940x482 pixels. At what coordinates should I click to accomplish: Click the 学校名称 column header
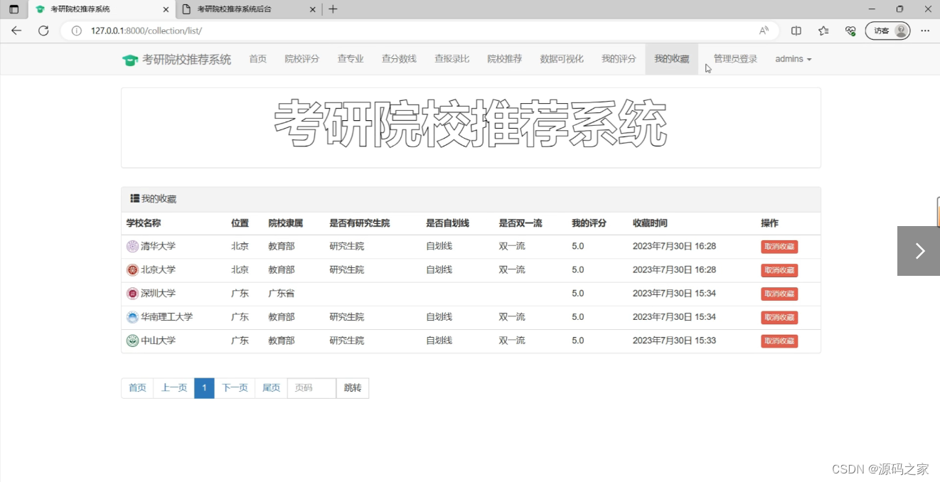point(144,223)
